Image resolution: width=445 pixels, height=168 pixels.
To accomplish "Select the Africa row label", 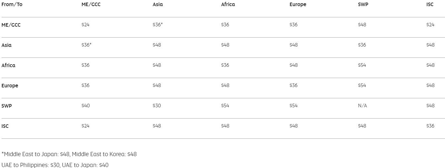I will click(x=8, y=65).
